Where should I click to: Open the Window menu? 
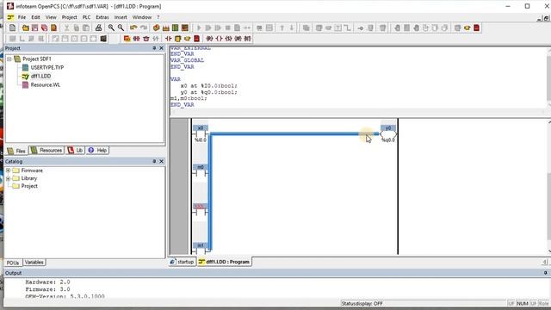[142, 17]
